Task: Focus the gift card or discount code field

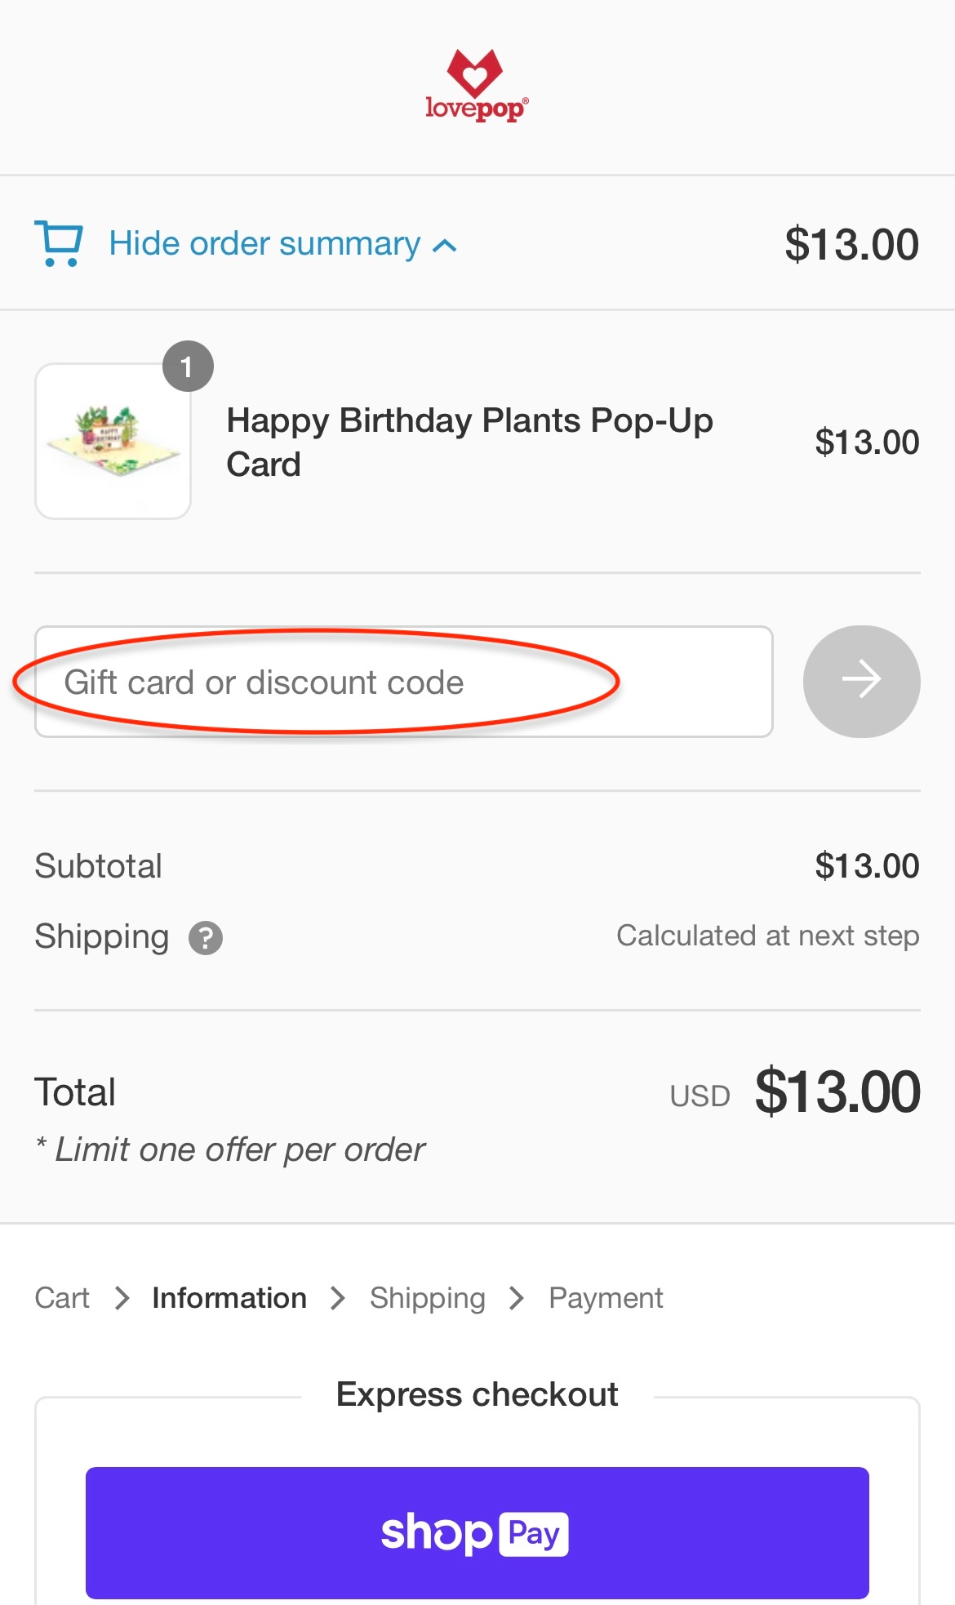Action: coord(403,682)
